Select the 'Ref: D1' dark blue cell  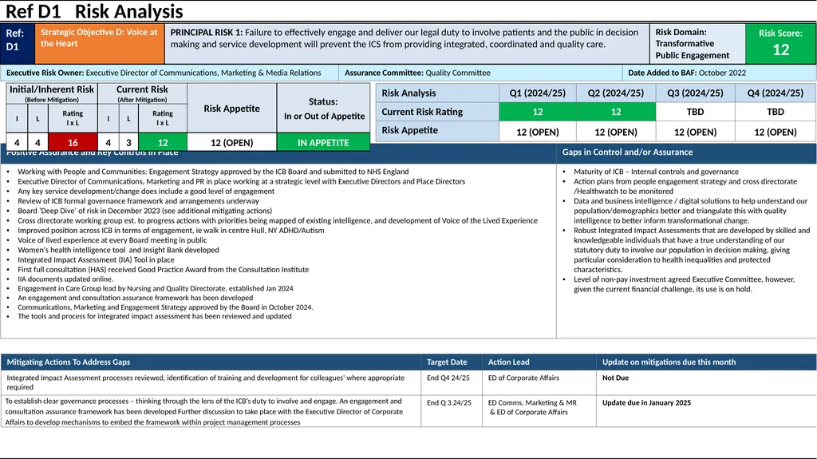tap(18, 43)
